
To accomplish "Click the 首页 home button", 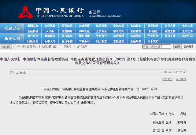I will (6, 47).
